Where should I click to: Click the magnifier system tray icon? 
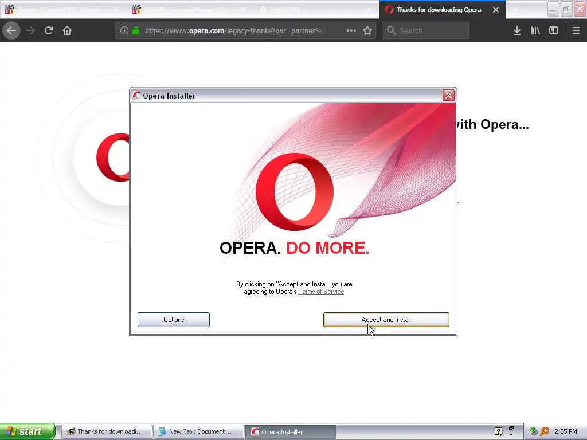(x=545, y=431)
